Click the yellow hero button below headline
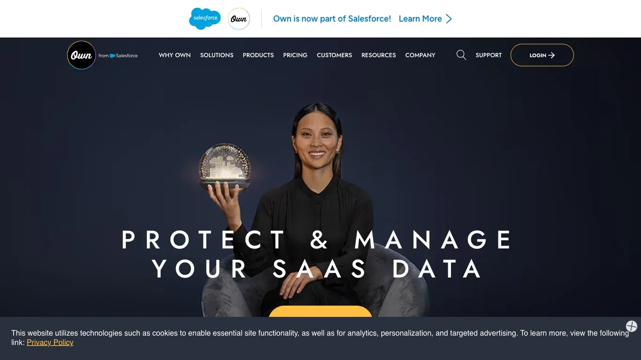The image size is (641, 360). [320, 311]
